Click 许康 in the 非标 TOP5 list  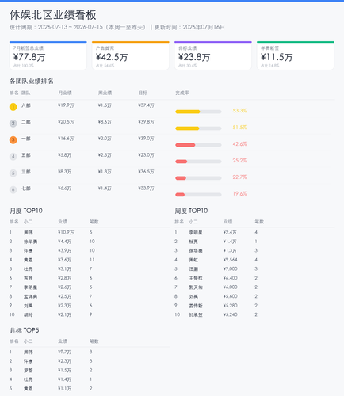point(28,361)
